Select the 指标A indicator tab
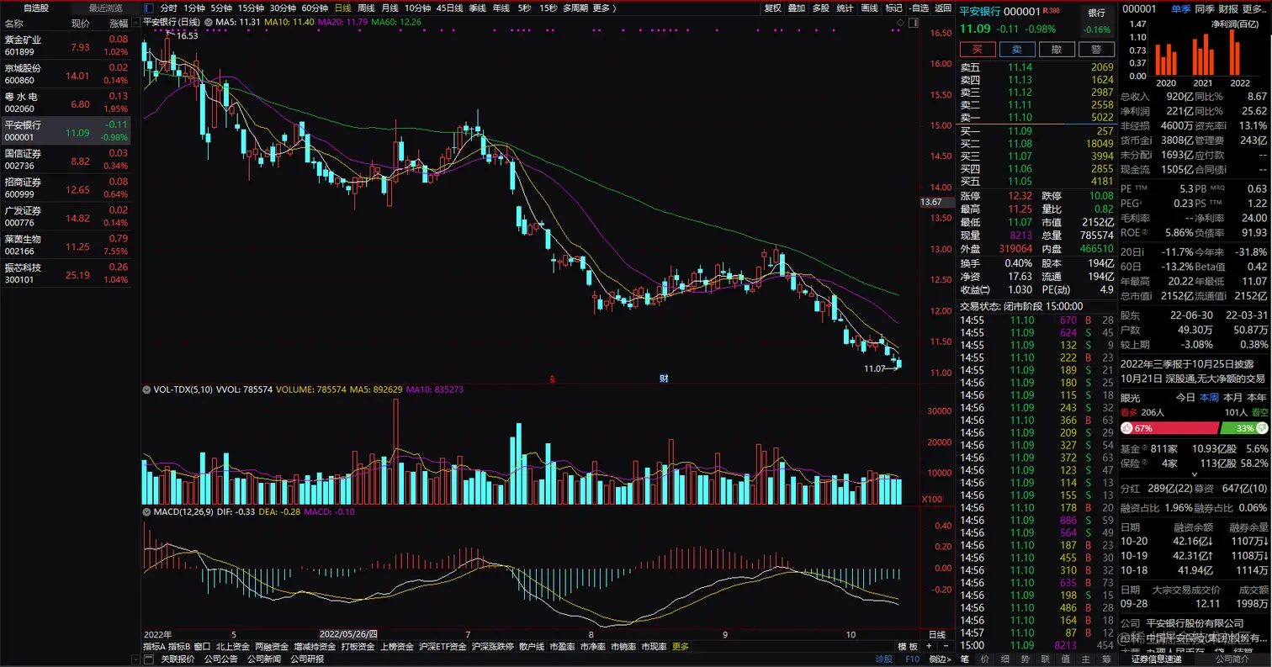 coord(154,647)
